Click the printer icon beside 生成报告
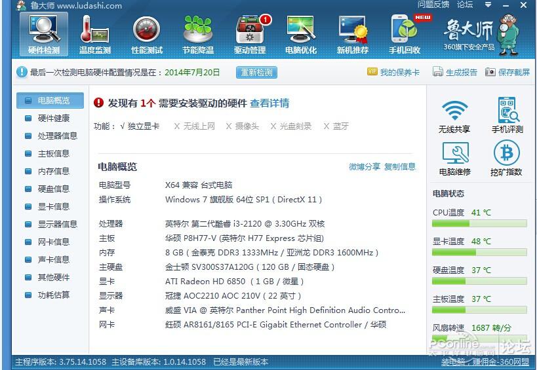 (438, 72)
